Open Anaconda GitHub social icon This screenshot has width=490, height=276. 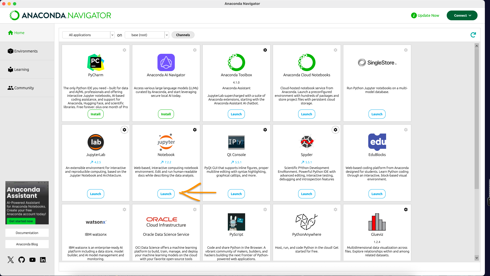pos(22,260)
